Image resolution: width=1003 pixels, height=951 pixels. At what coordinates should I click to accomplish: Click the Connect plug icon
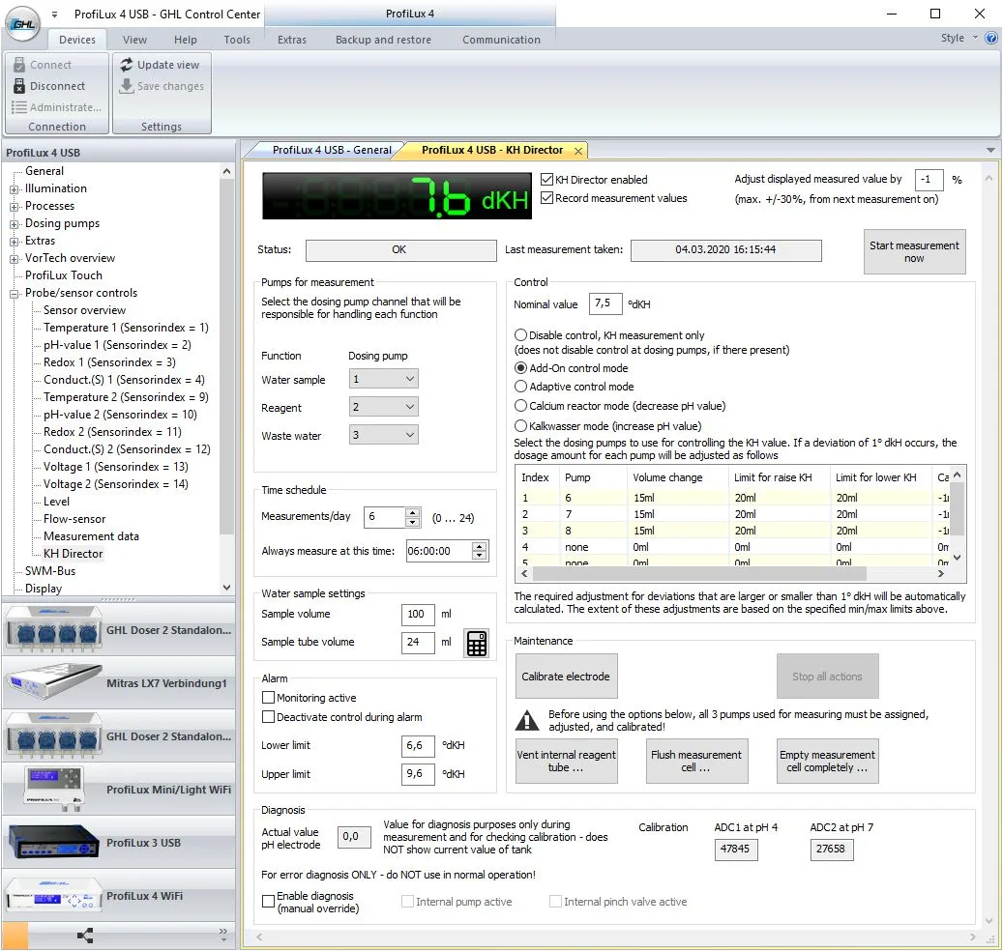[x=19, y=65]
